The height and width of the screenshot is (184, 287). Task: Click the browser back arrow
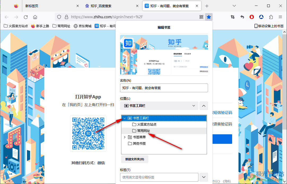7,17
